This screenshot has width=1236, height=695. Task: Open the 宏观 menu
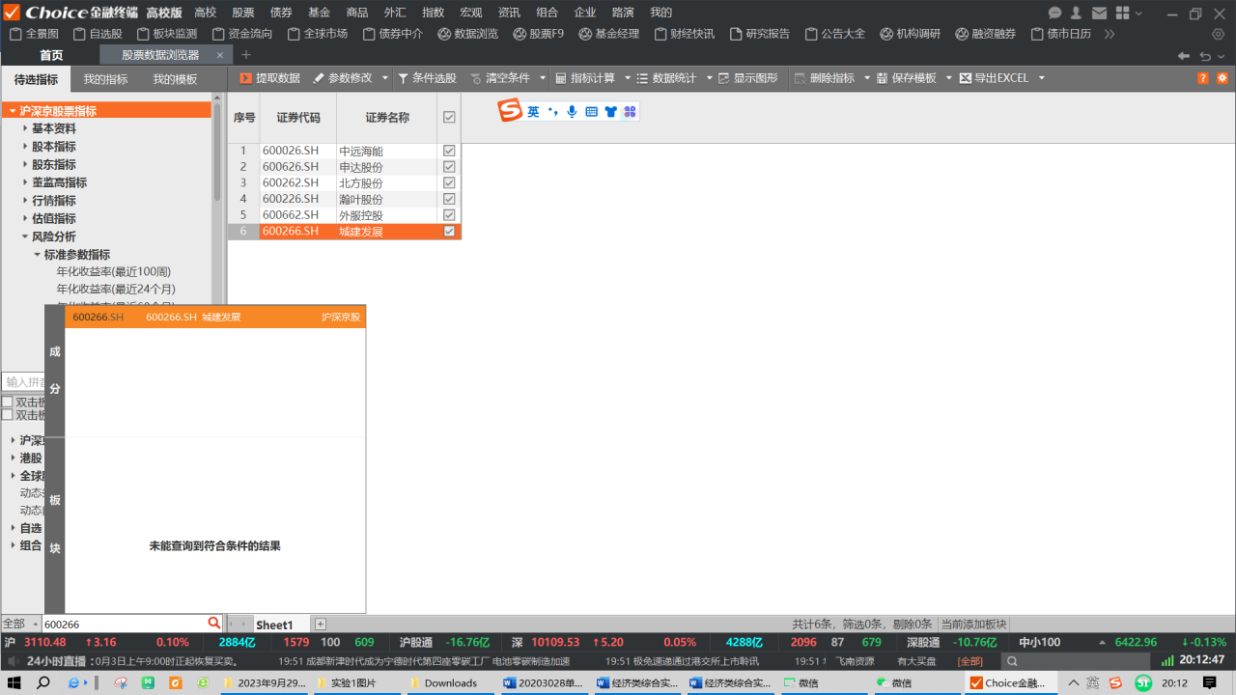[x=471, y=13]
